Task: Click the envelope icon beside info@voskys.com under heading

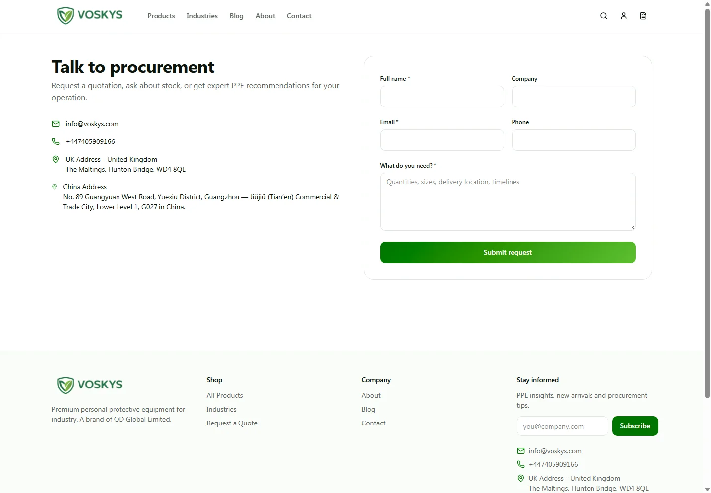Action: point(56,124)
